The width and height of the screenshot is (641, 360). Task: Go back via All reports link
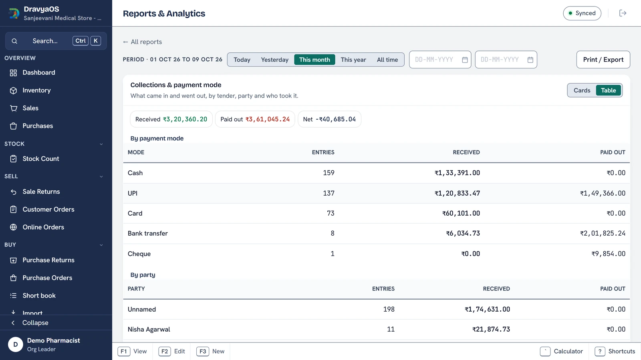[x=142, y=42]
